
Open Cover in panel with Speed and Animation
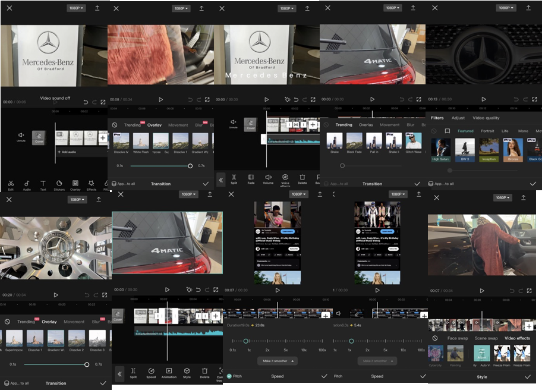click(118, 316)
